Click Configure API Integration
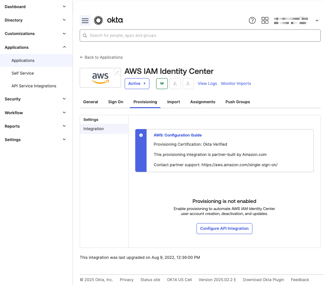The width and height of the screenshot is (325, 285). coord(224,228)
